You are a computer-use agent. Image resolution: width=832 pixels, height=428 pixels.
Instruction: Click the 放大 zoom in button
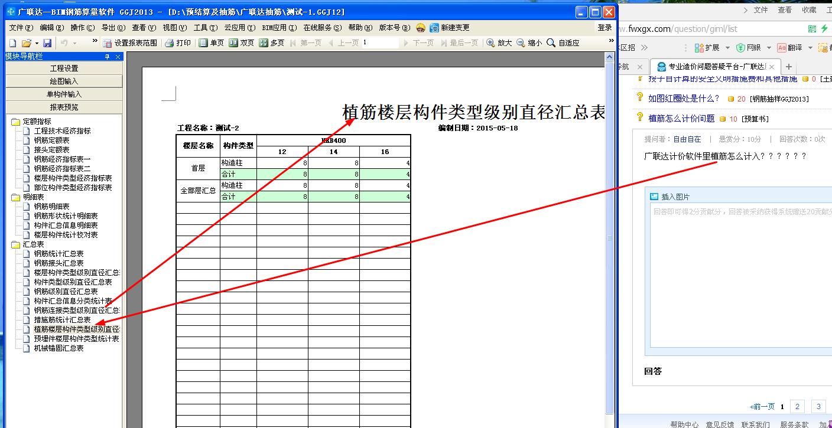(x=499, y=43)
